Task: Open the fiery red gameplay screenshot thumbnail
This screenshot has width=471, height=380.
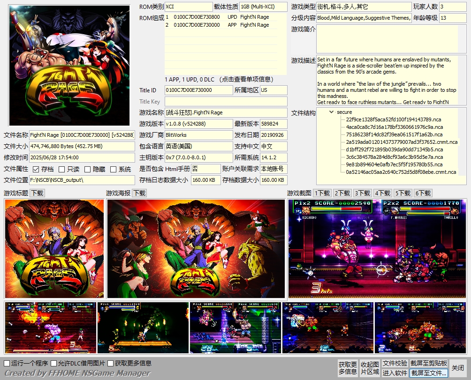Action: pos(51,328)
